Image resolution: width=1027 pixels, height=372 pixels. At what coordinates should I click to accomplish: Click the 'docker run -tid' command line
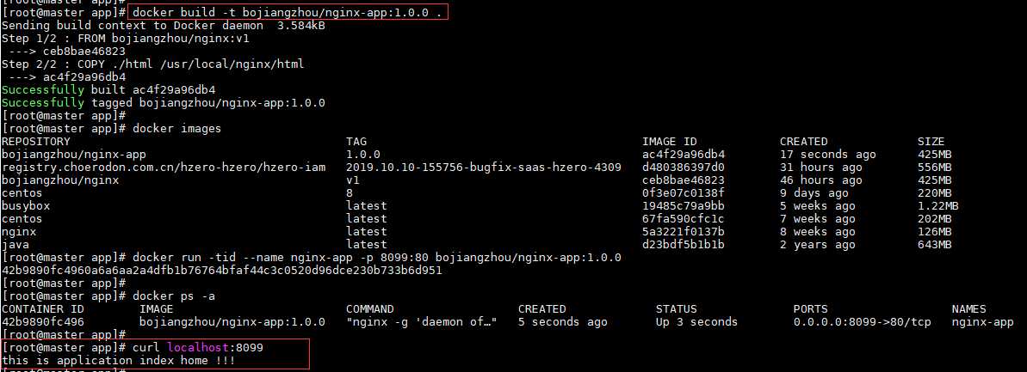tap(376, 258)
